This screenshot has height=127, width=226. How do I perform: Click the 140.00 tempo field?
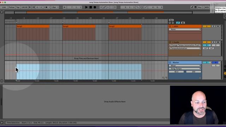pos(24,7)
